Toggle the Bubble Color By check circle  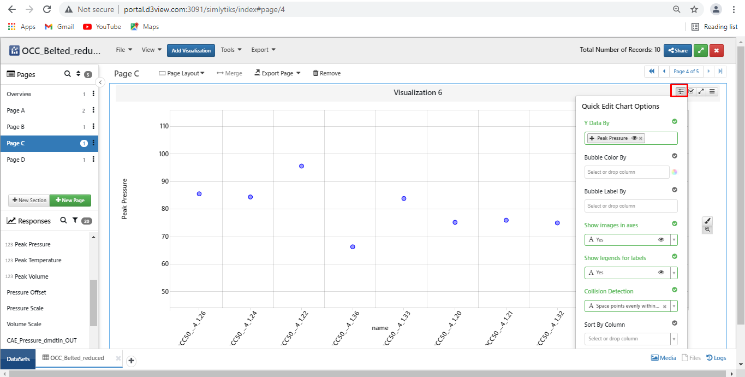coord(675,156)
